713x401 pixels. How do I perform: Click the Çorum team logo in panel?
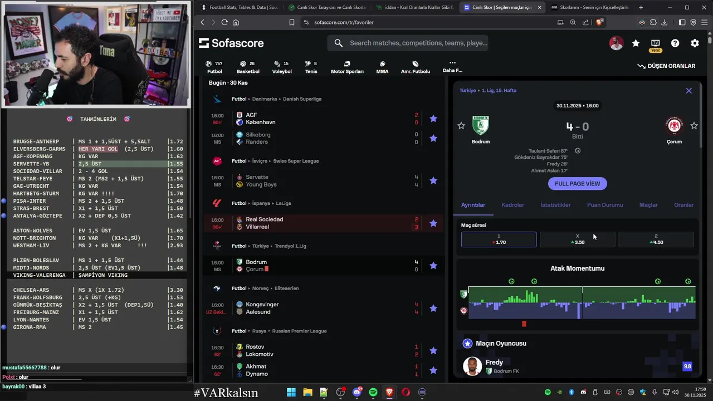[x=675, y=126]
